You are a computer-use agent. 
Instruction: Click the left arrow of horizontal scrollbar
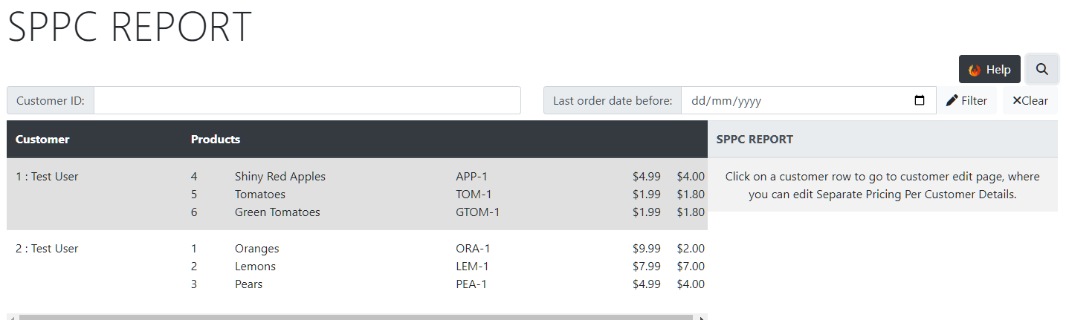(x=12, y=317)
